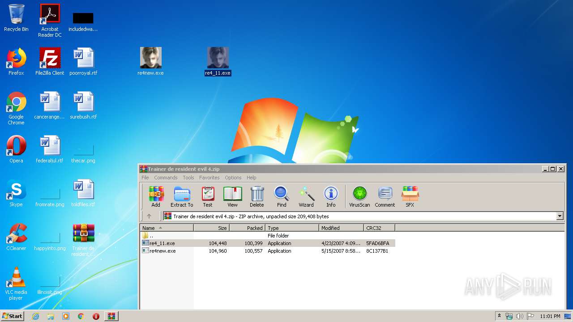The image size is (573, 322).
Task: Show archive Info
Action: click(x=331, y=197)
